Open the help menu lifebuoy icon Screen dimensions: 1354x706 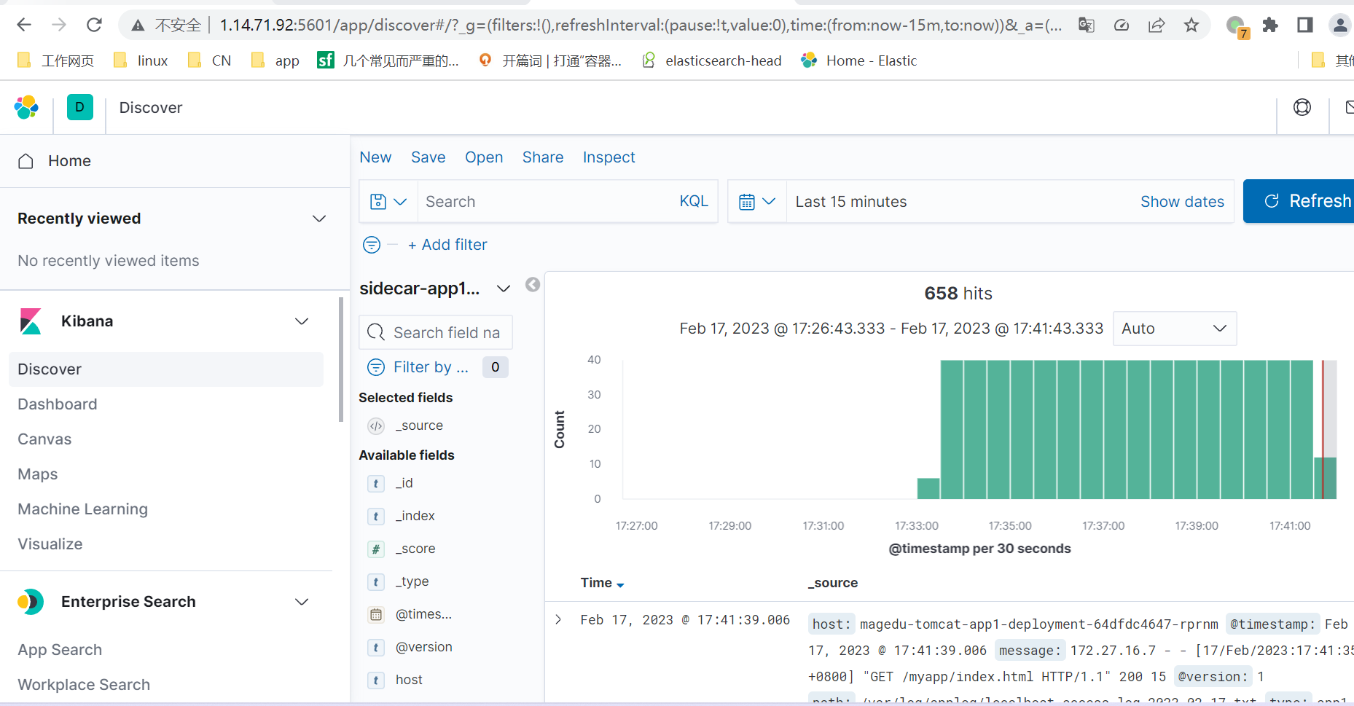click(x=1302, y=107)
